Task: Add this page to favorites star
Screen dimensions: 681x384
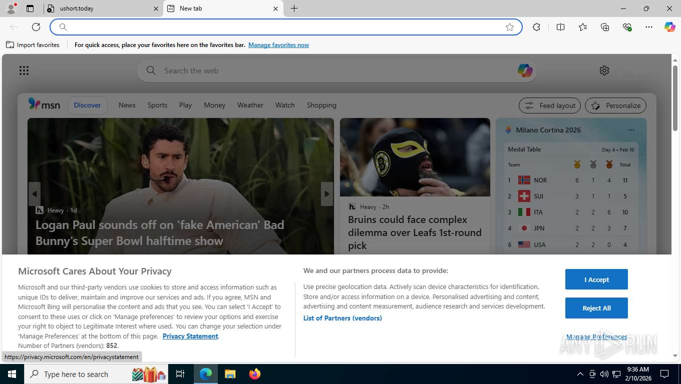Action: 510,27
